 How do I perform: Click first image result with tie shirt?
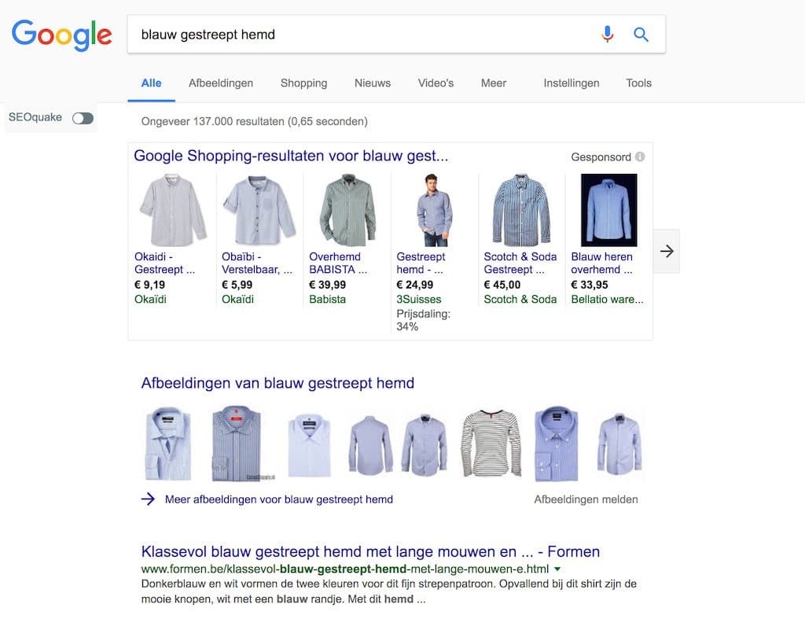[x=168, y=444]
